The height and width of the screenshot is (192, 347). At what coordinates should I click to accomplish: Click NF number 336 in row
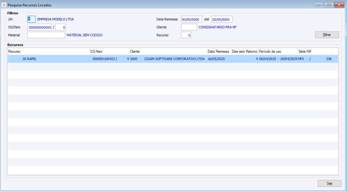[x=328, y=59]
